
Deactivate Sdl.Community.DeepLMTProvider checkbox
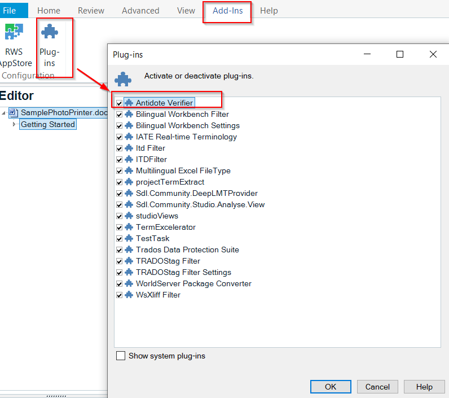(120, 194)
